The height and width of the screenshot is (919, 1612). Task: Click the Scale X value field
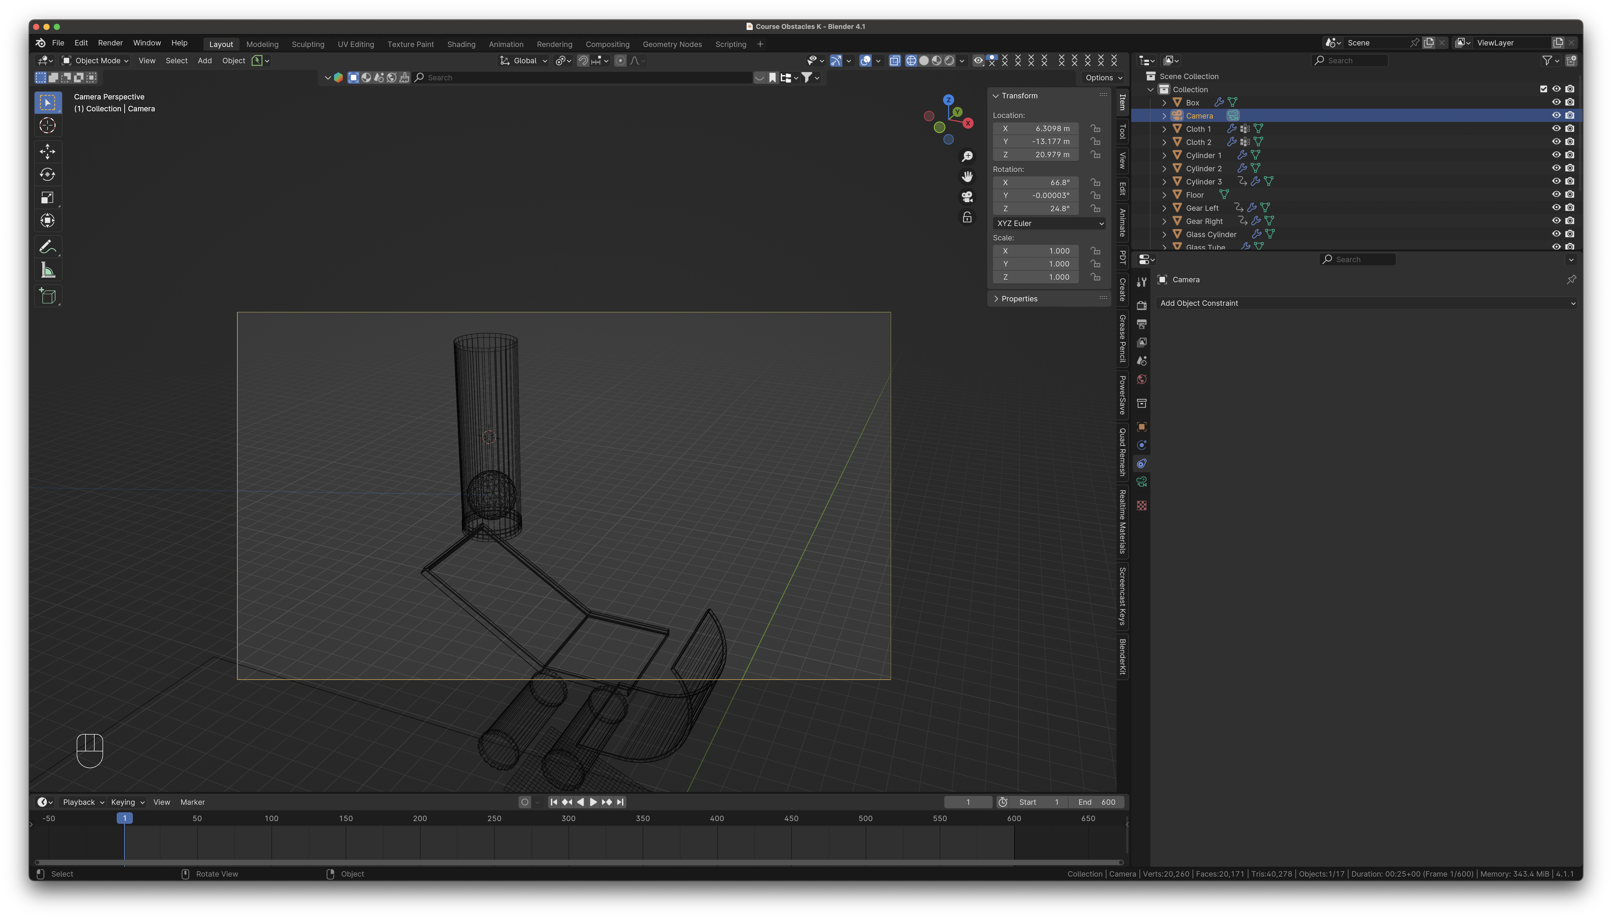[1036, 251]
